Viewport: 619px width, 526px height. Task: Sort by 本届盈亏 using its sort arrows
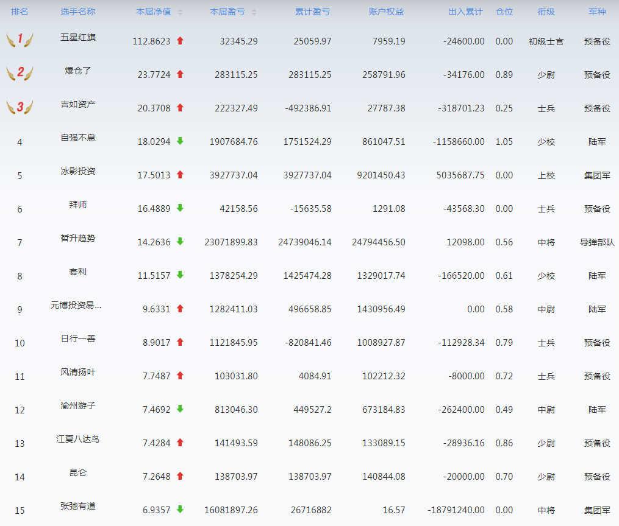(x=254, y=12)
